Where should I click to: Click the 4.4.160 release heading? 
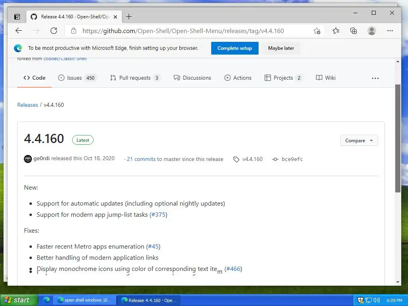tap(44, 139)
